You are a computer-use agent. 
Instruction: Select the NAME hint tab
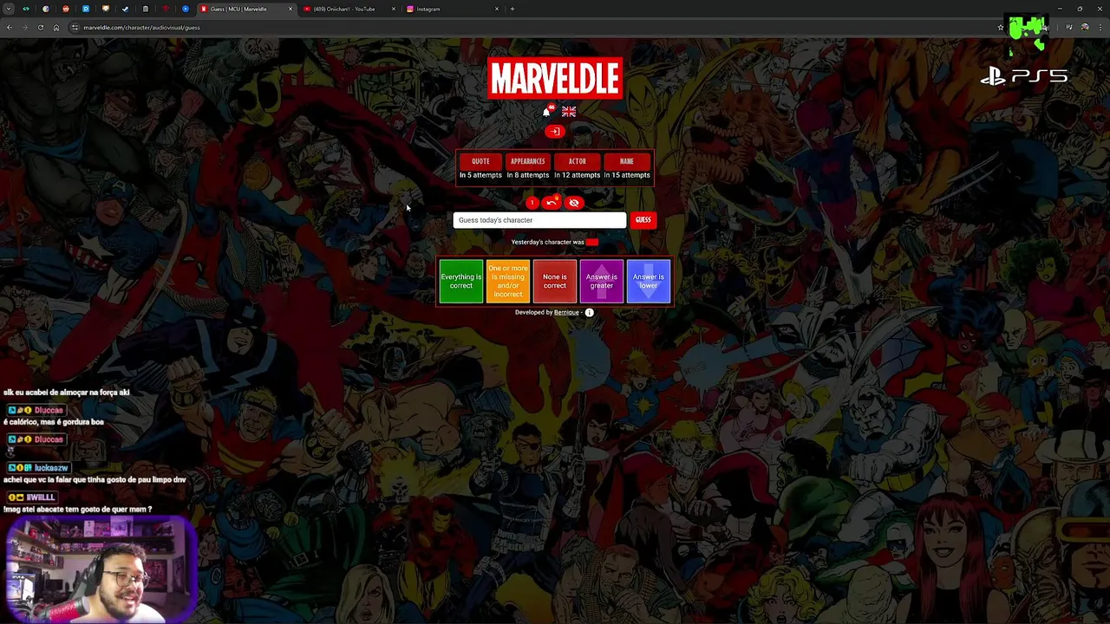coord(626,161)
